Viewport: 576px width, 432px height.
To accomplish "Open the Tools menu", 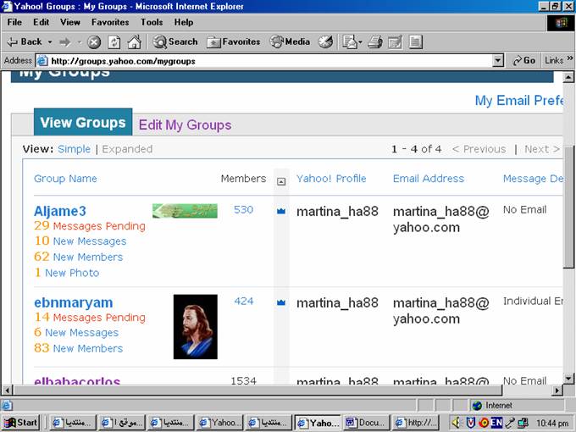I will tap(152, 22).
